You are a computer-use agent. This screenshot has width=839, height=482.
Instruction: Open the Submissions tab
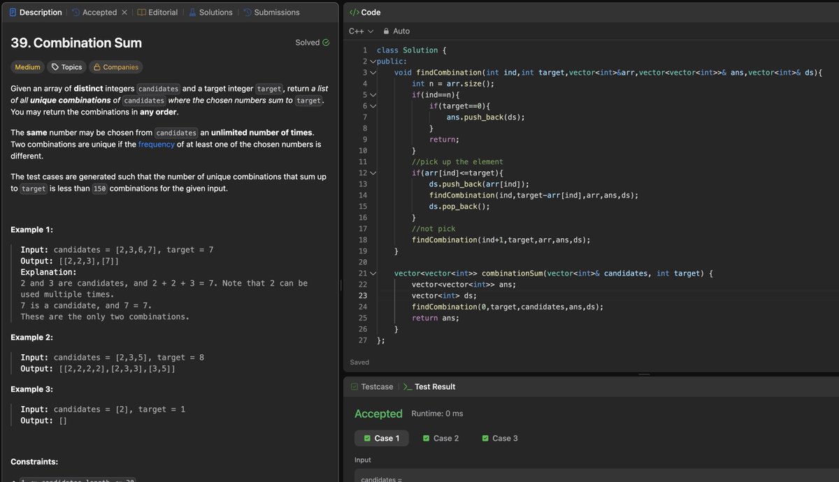[x=271, y=13]
